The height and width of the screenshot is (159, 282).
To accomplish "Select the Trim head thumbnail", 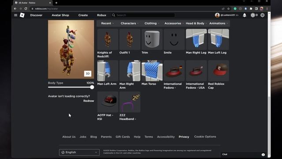I will (x=152, y=39).
